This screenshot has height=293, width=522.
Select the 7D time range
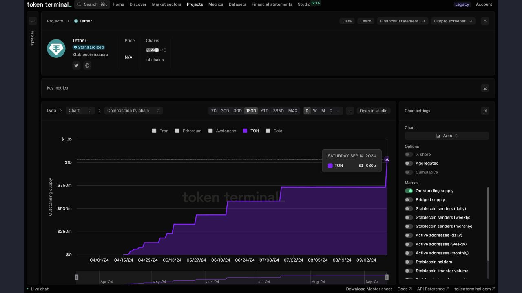click(x=214, y=111)
